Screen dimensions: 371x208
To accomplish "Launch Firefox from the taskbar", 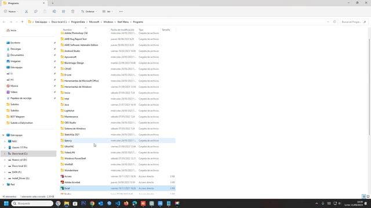I will (x=126, y=203).
